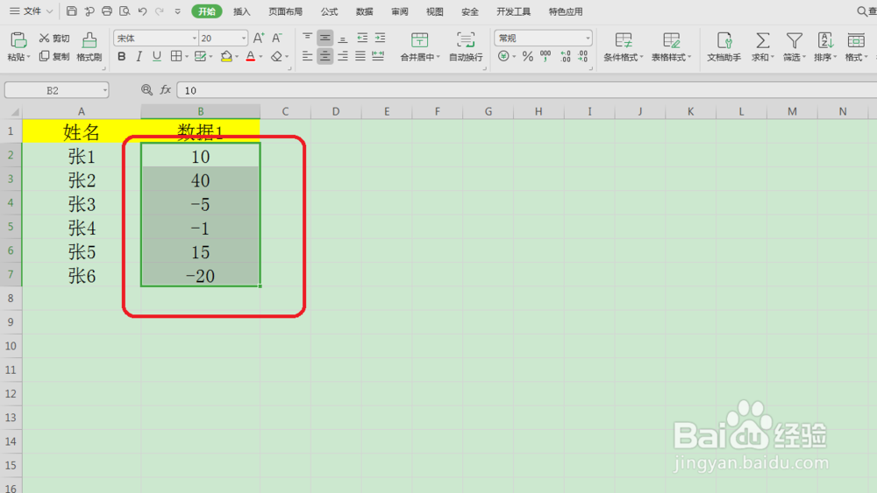Click 自动换行 wrap text icon
This screenshot has width=877, height=493.
point(466,40)
